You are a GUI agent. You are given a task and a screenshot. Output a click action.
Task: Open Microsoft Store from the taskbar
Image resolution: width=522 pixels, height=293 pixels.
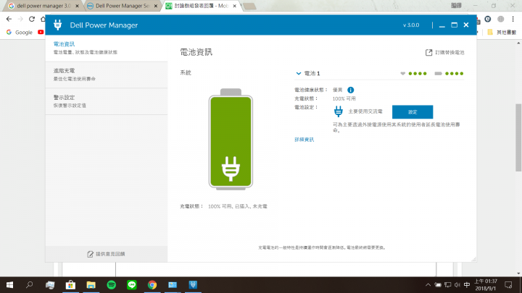tap(70, 285)
